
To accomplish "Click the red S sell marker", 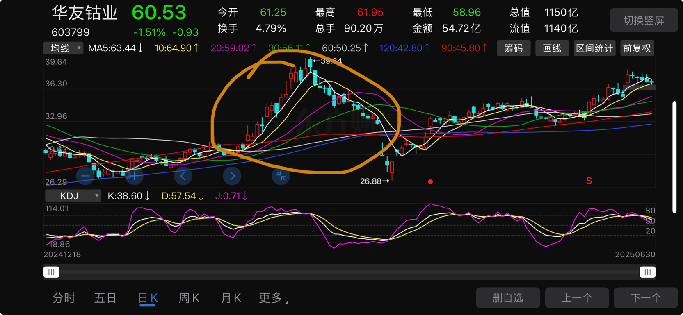I will 589,181.
